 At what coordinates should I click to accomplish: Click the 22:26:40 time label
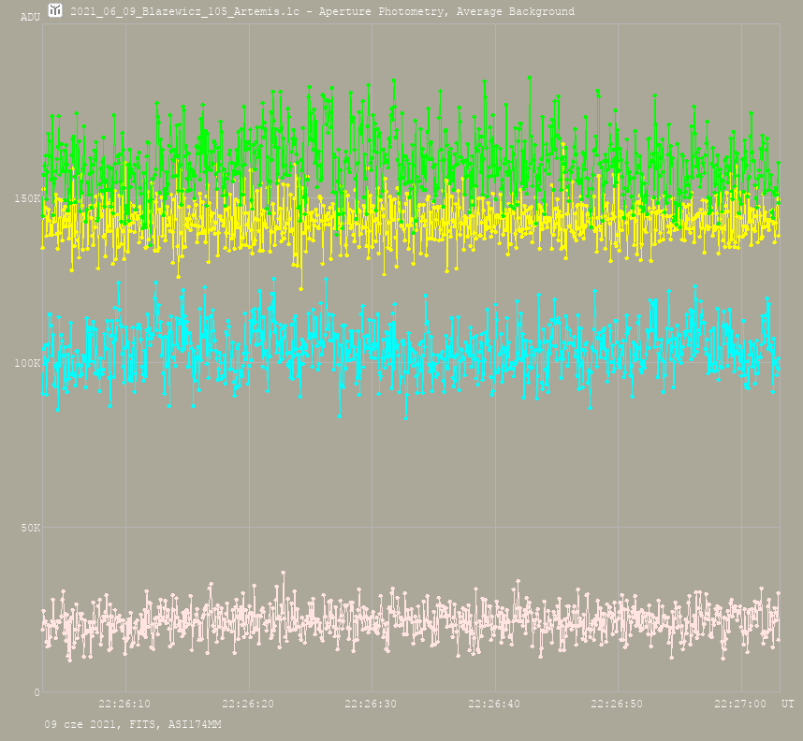tap(494, 704)
